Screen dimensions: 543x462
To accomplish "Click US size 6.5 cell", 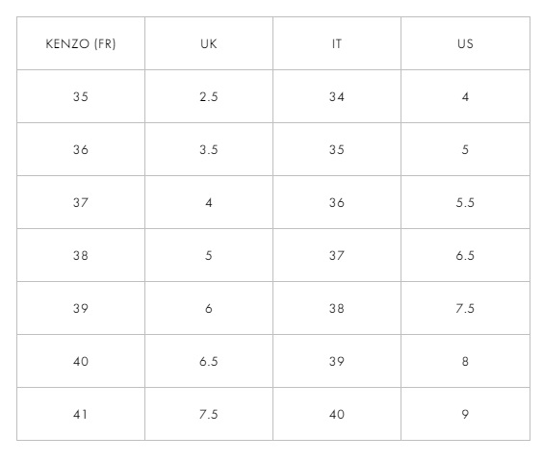I will [x=465, y=256].
